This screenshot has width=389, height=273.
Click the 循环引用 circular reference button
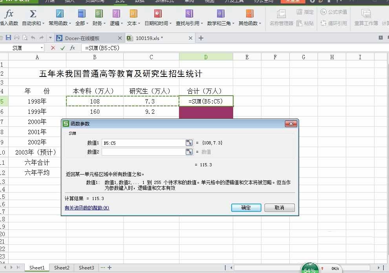pyautogui.click(x=334, y=23)
